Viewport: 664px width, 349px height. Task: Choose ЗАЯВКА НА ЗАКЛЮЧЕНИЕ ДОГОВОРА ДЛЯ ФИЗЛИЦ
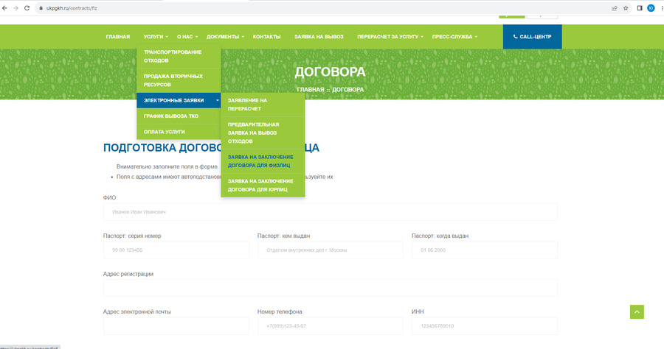(263, 161)
